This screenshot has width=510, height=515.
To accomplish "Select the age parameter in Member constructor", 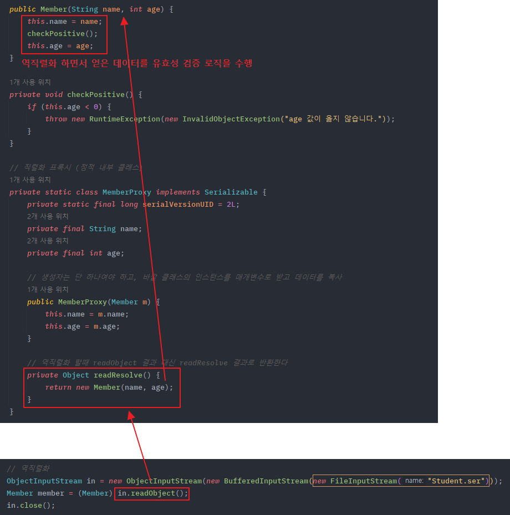I will [154, 9].
